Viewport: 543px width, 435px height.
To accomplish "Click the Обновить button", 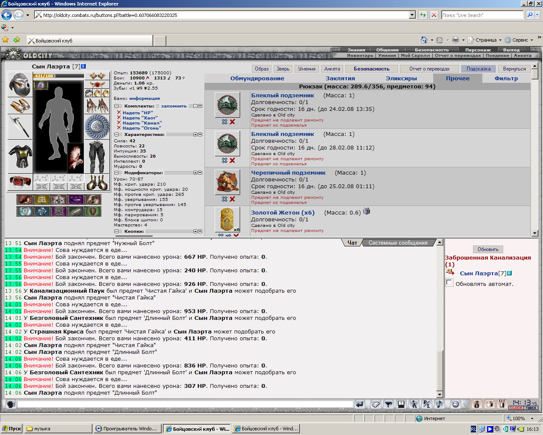I will tap(488, 249).
